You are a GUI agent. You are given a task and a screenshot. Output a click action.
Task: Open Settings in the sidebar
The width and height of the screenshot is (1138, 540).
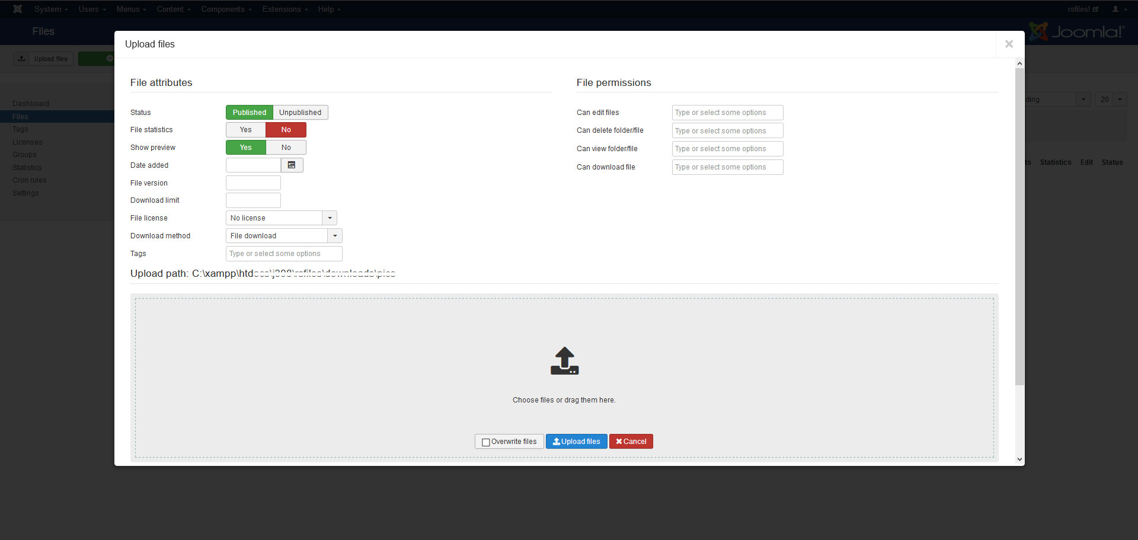click(25, 193)
